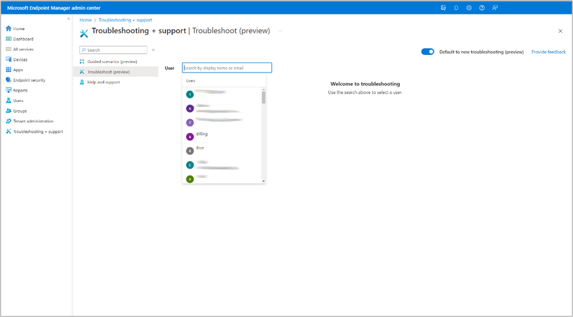Click the user search field
Image resolution: width=573 pixels, height=317 pixels.
pos(227,68)
